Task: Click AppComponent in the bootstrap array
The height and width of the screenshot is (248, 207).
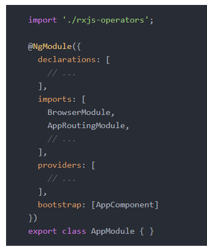Action: tap(125, 205)
